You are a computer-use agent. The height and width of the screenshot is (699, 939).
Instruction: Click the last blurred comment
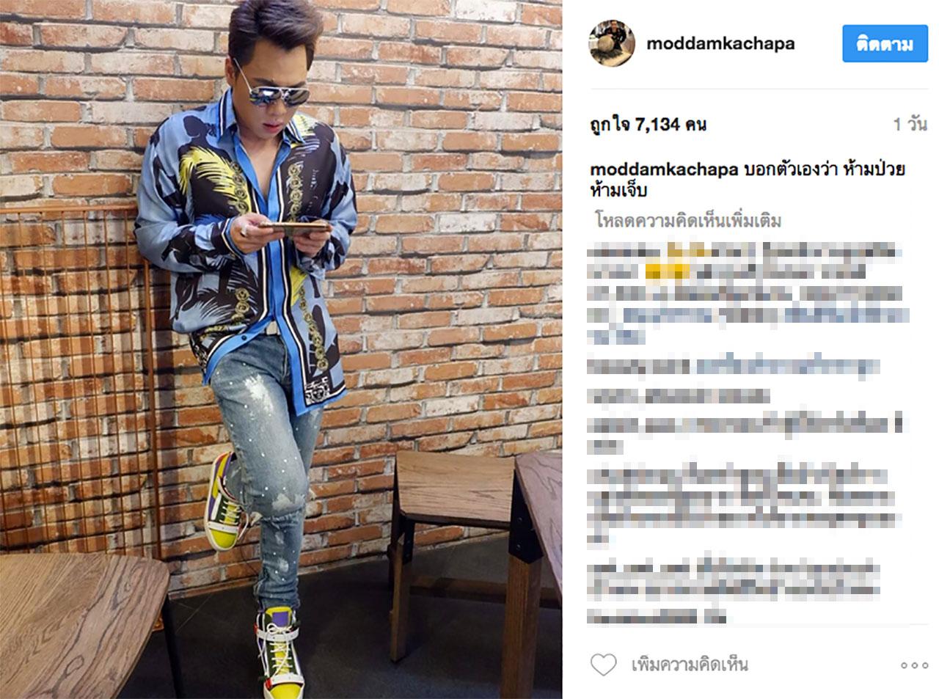[x=734, y=591]
